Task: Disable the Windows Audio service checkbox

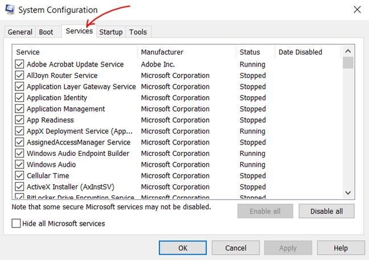Action: click(20, 164)
